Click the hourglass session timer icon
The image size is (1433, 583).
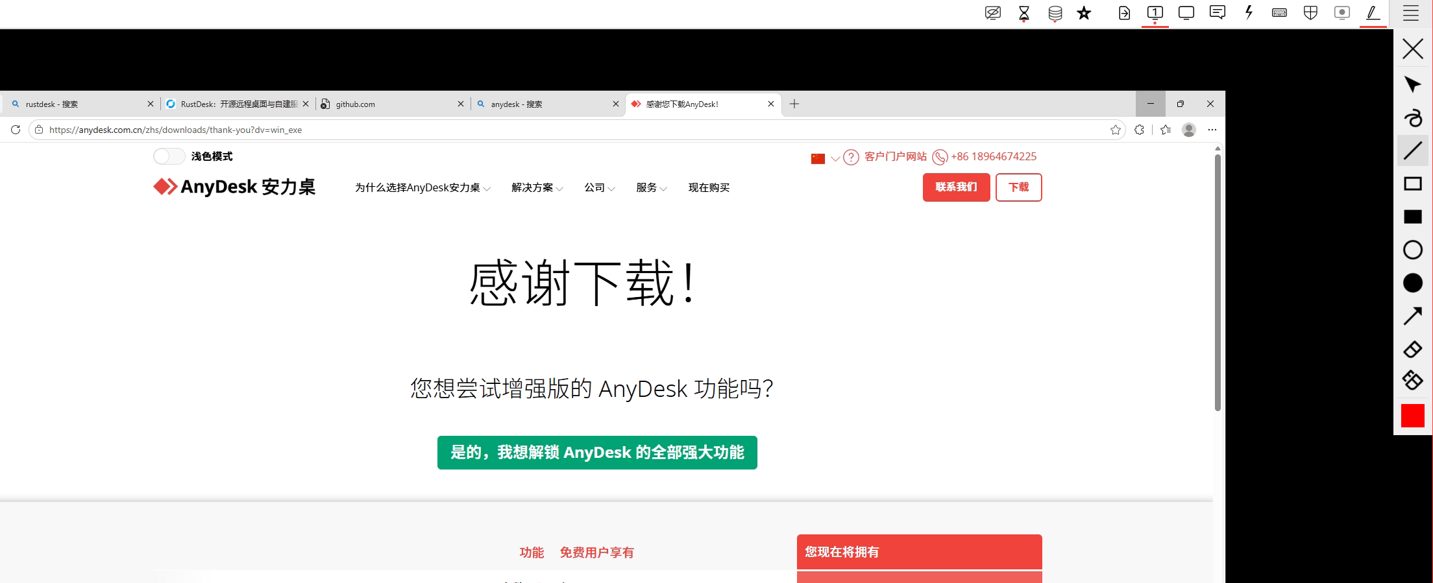coord(1023,13)
